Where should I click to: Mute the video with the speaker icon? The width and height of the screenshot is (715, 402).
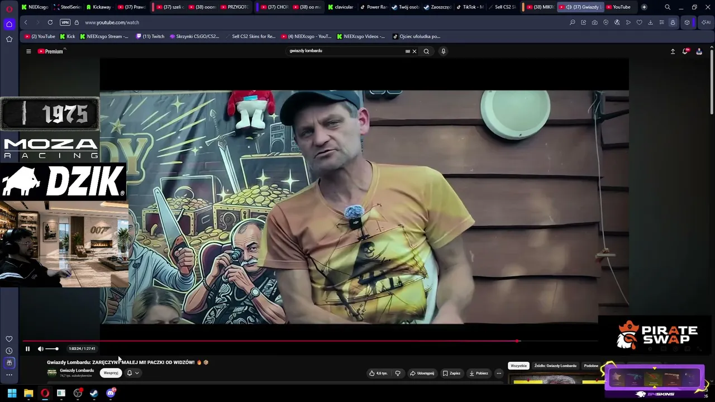[x=40, y=349]
